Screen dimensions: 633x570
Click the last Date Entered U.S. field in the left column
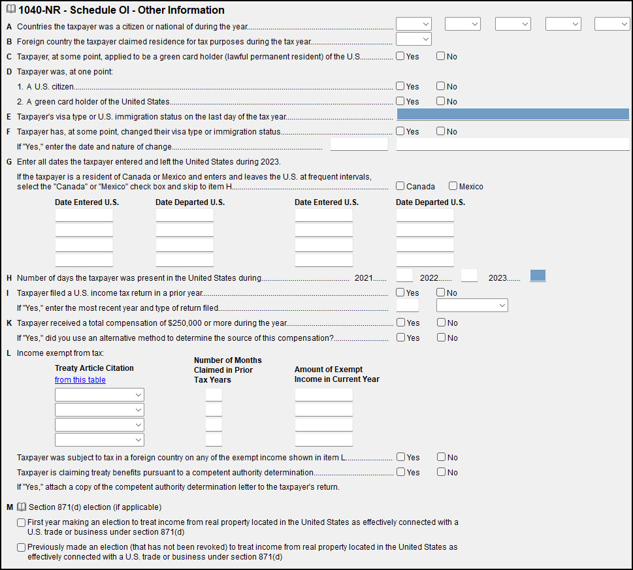[84, 261]
